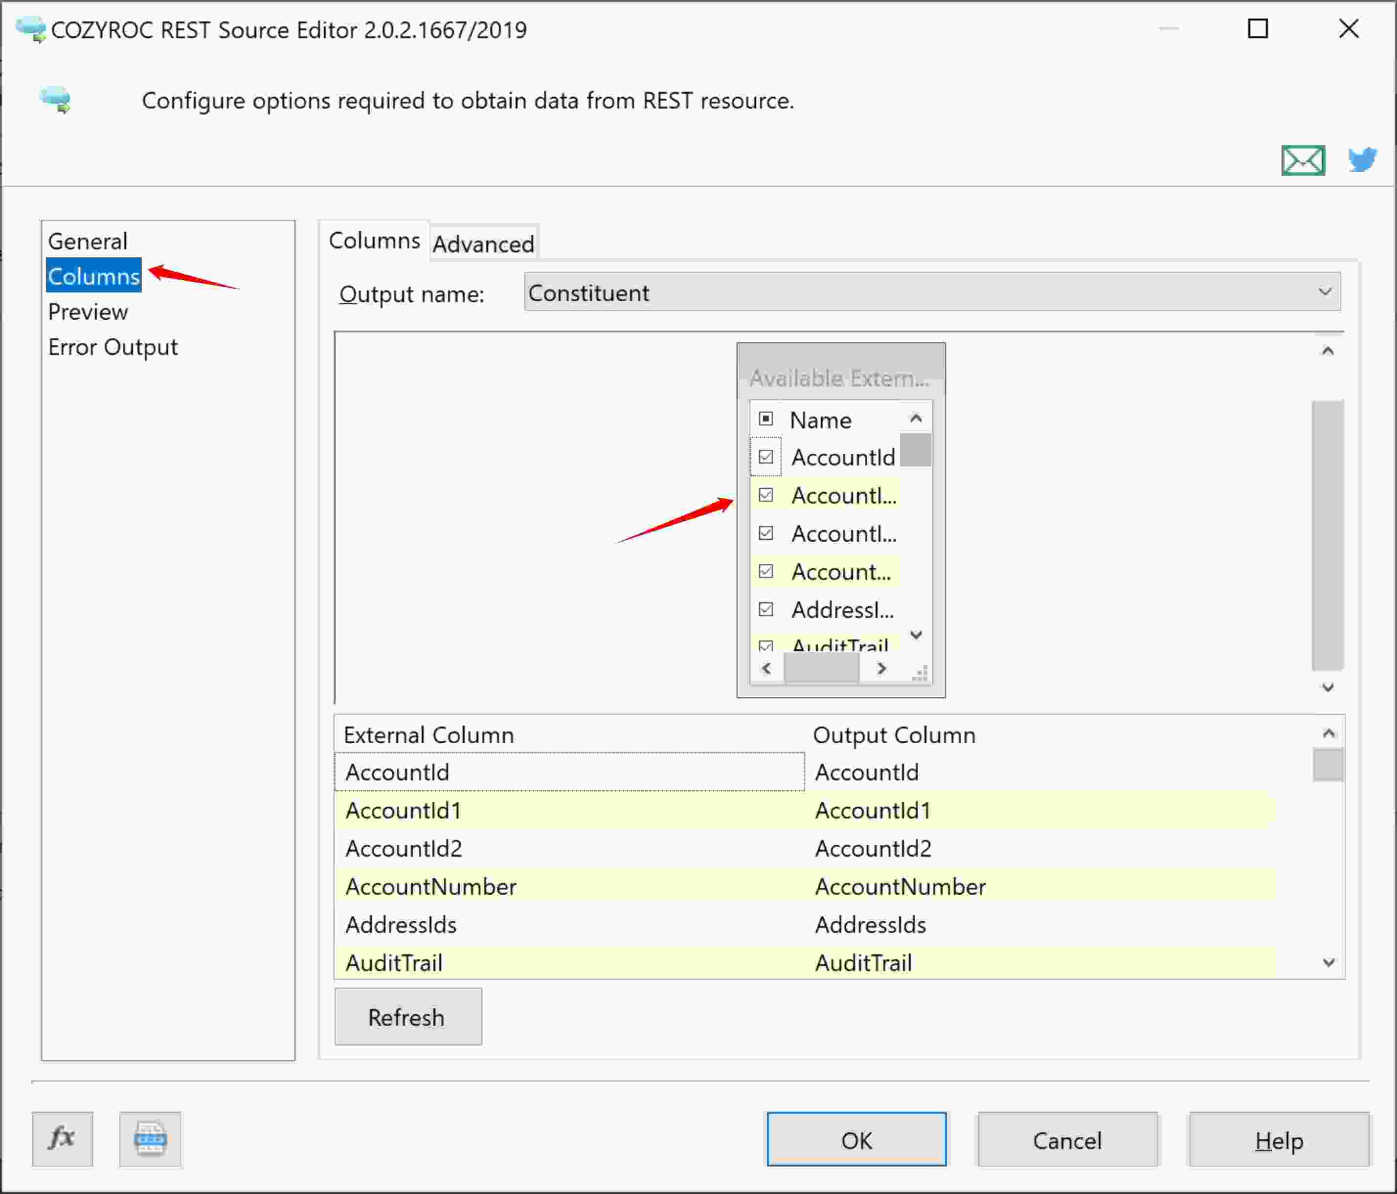
Task: Close the REST Source Editor window
Action: pos(1349,29)
